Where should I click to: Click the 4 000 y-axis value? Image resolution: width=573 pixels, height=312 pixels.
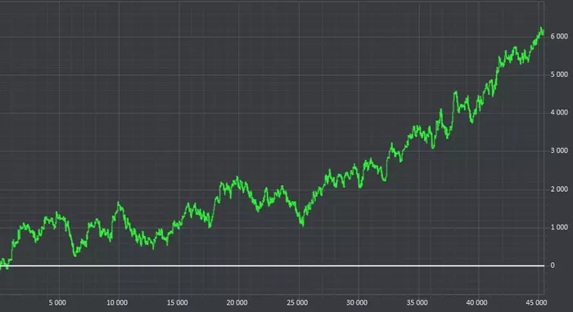559,112
